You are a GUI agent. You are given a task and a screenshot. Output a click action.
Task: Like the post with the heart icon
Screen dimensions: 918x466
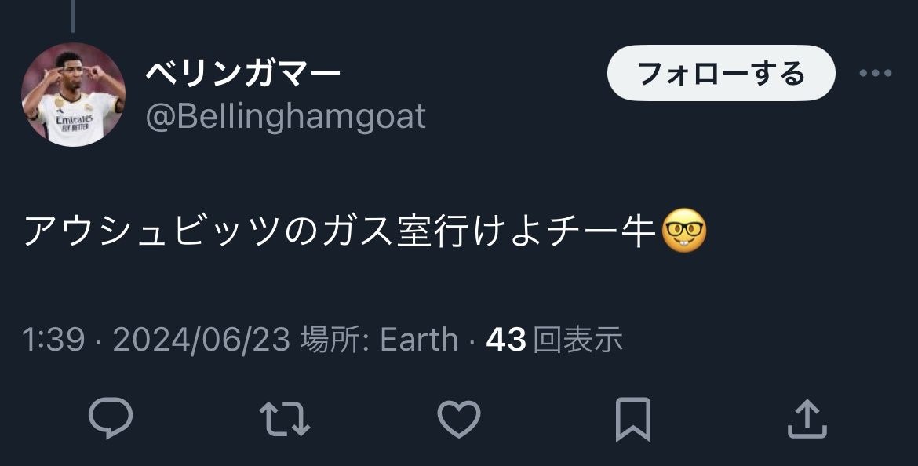coord(459,419)
